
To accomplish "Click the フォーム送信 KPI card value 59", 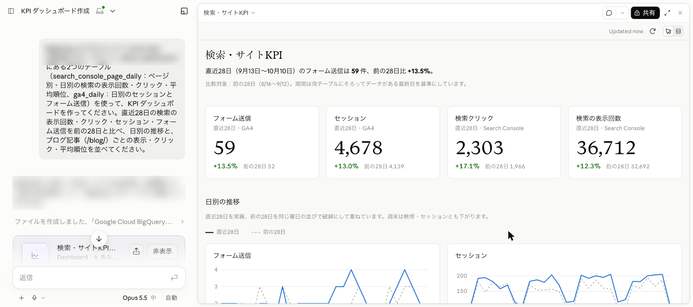I will pos(225,148).
